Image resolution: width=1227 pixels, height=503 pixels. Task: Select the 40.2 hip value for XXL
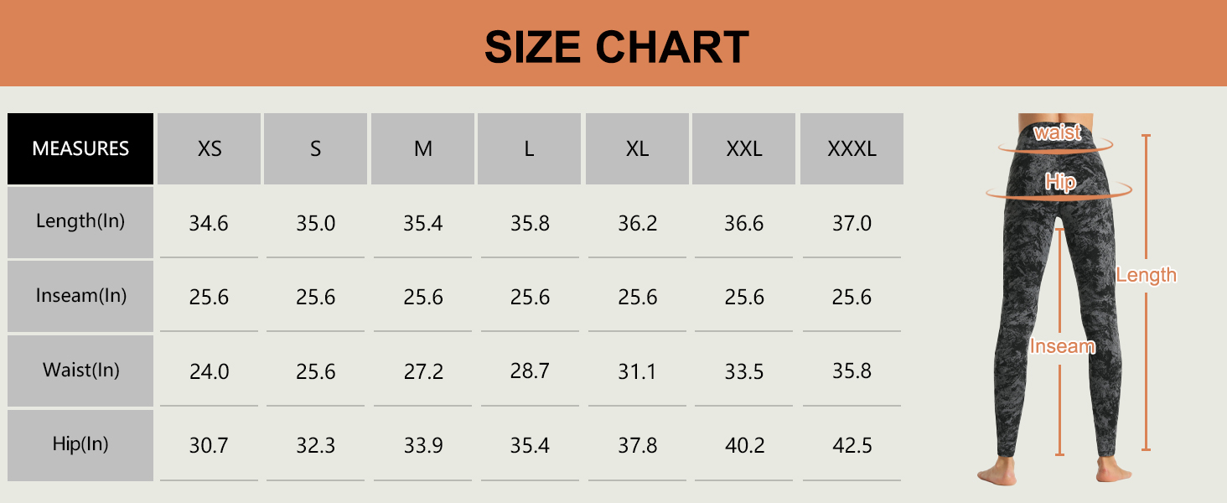(744, 445)
